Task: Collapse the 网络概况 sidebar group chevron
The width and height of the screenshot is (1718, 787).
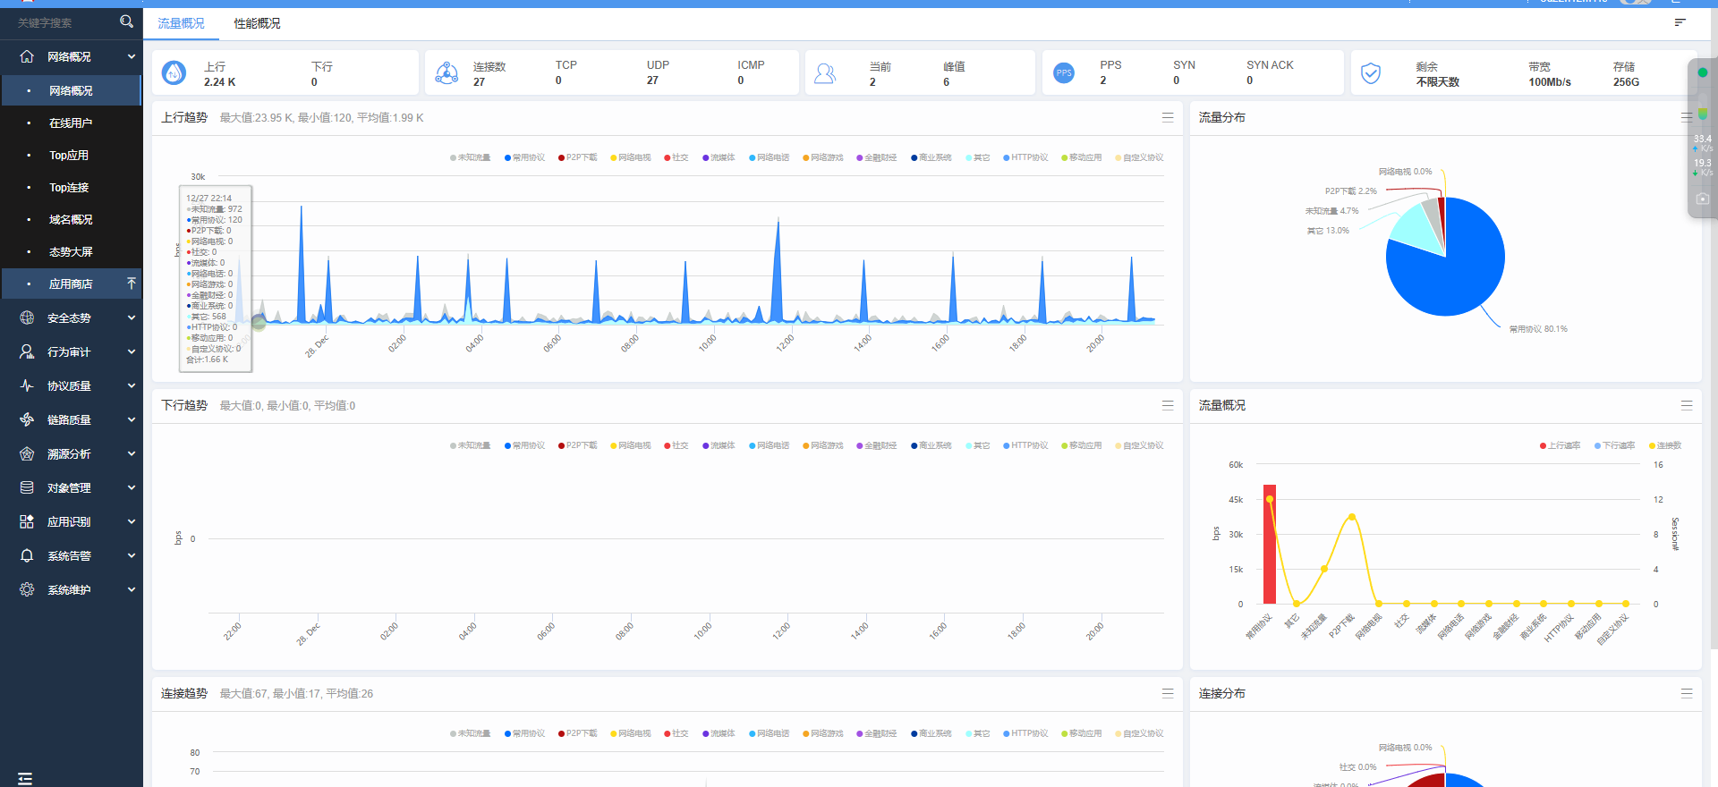Action: [x=132, y=56]
